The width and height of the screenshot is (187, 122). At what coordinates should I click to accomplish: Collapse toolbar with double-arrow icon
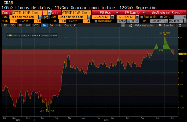(123, 25)
